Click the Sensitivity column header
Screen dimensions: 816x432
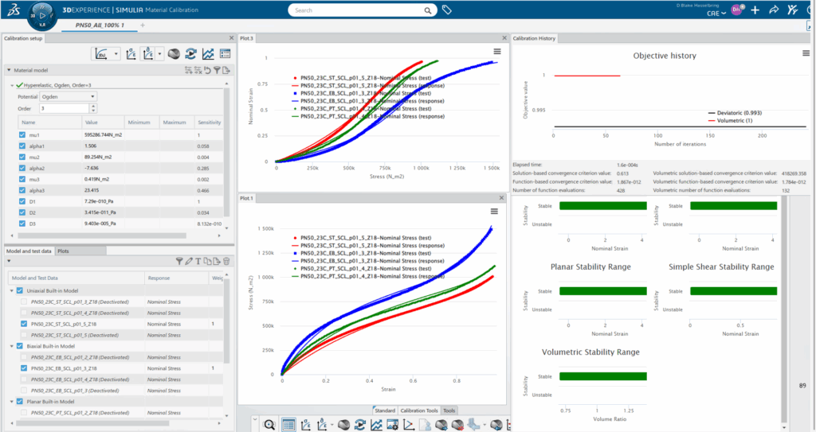coord(209,123)
